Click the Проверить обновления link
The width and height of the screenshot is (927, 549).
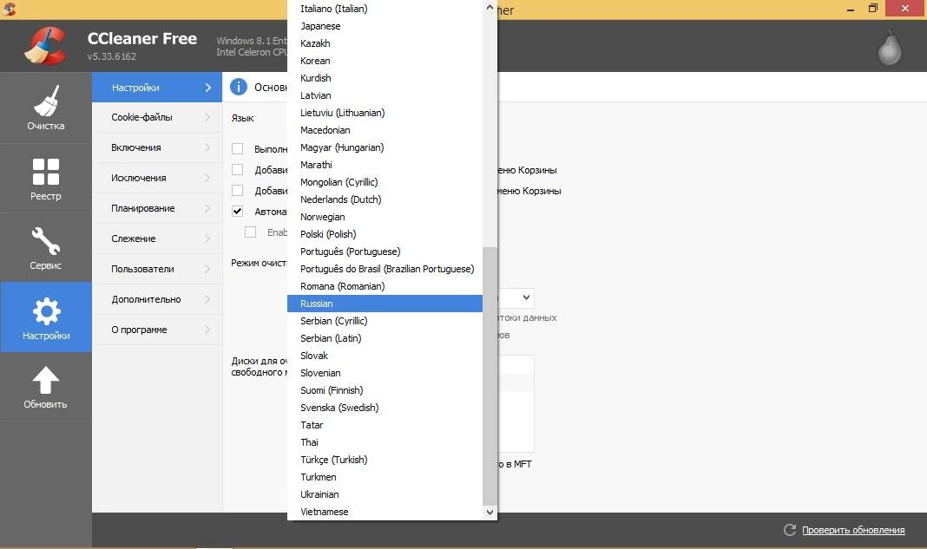pyautogui.click(x=853, y=530)
